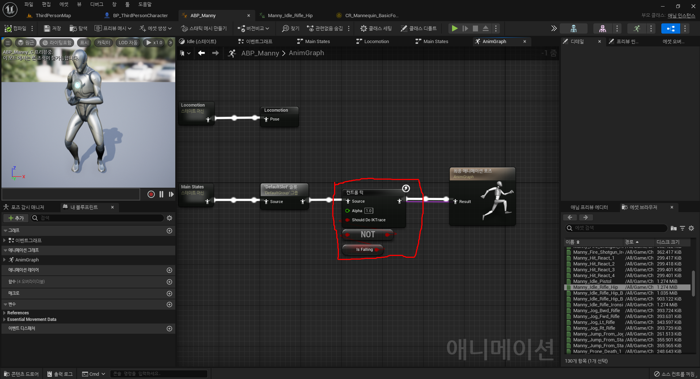Expand Essential Movement Data category
Screen dimensions: 700x379
4,319
